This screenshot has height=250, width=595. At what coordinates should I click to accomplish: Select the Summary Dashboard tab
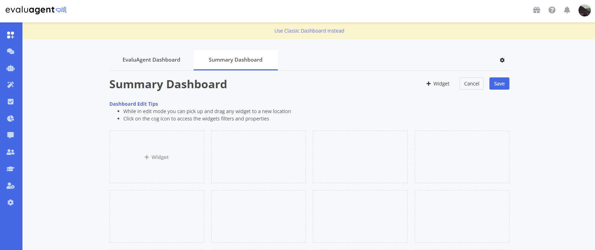[x=235, y=60]
